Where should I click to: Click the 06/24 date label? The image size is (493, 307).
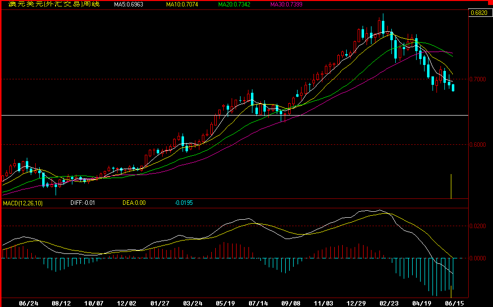29,303
